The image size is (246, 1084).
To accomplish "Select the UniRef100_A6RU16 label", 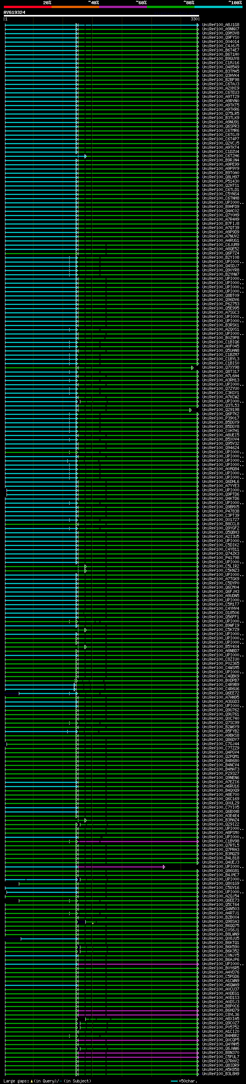I will [x=221, y=786].
